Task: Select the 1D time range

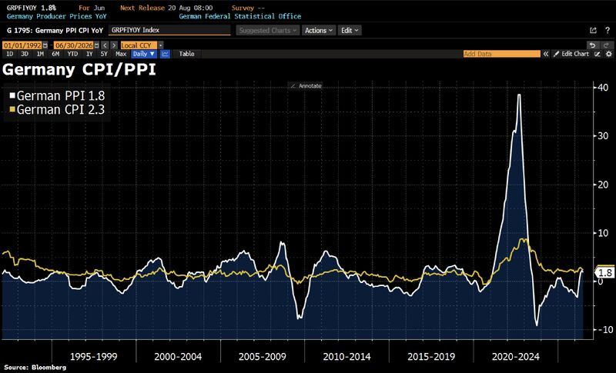Action: pyautogui.click(x=9, y=54)
